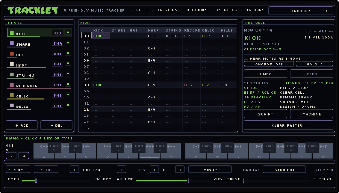Select Harp C-4 cell at step 02
The image size is (339, 193).
tap(155, 48)
